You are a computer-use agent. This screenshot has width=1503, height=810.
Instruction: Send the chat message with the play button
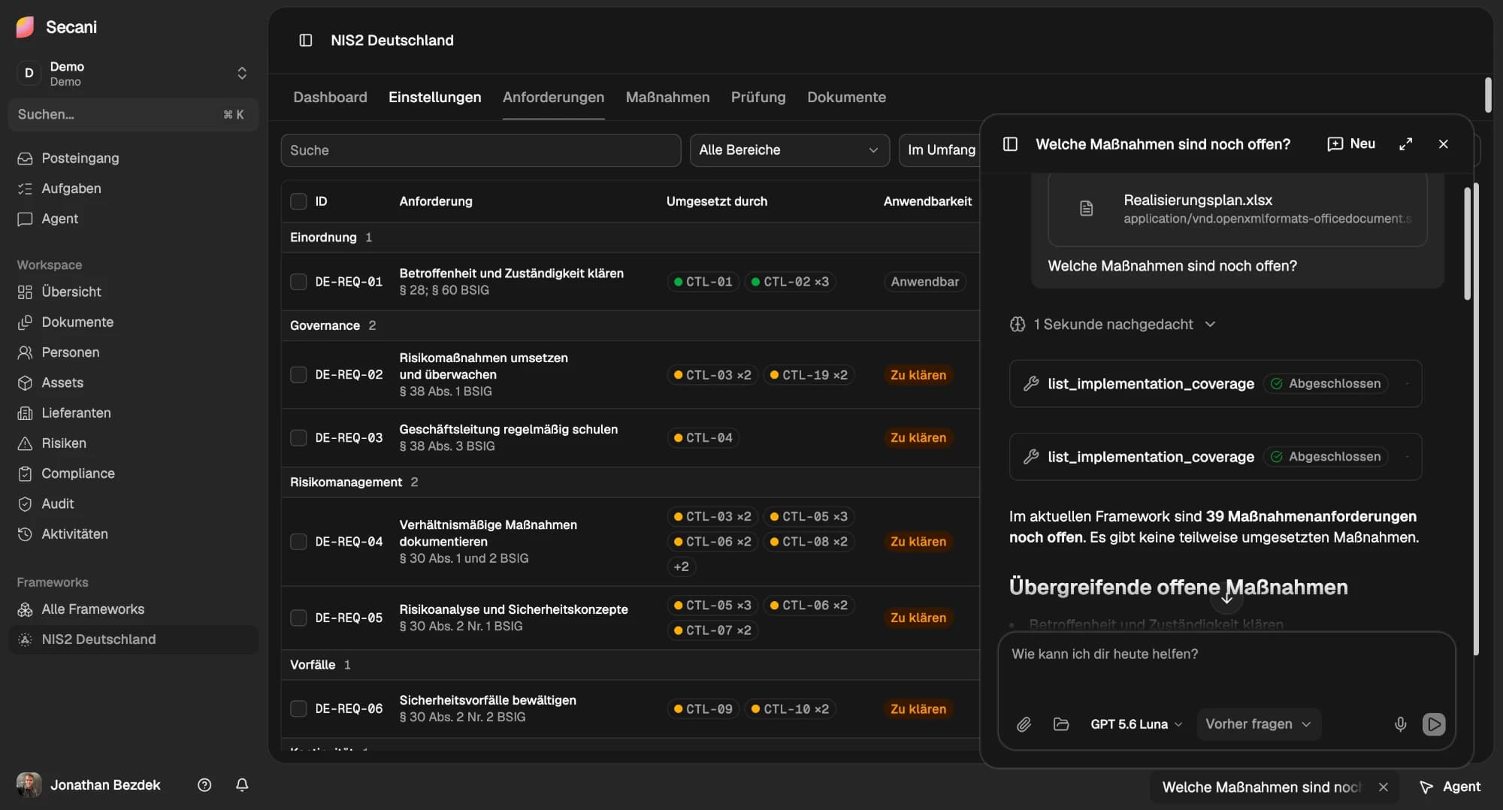click(1434, 724)
